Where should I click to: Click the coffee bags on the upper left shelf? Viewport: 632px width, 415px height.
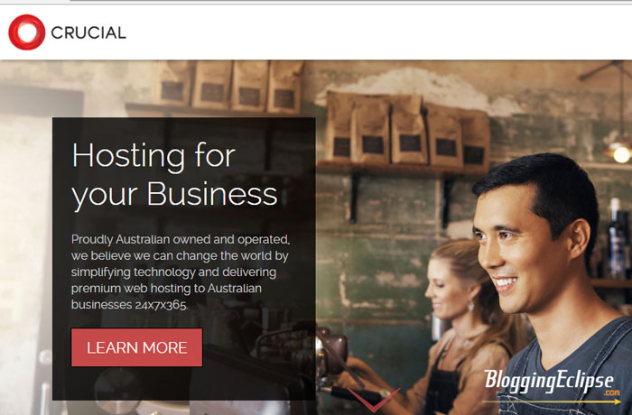[227, 86]
